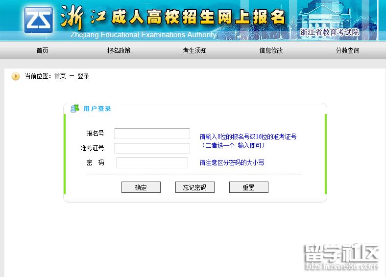Click the Zhejiang Educational Examinations Authority subtitle
The height and width of the screenshot is (277, 386).
pos(143,35)
